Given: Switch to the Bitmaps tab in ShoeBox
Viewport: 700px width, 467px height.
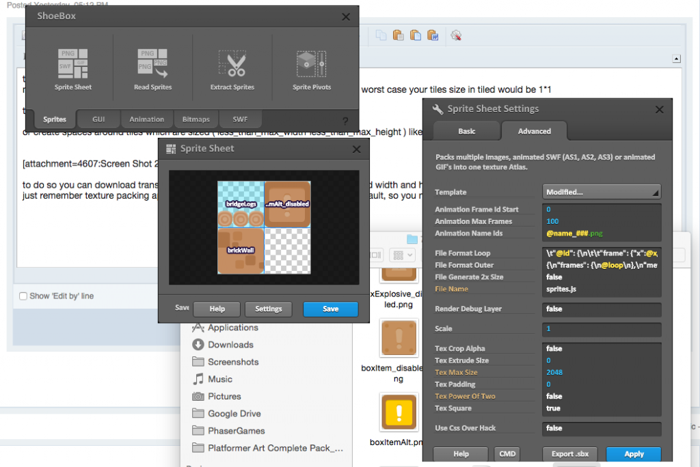Looking at the screenshot, I should click(196, 119).
